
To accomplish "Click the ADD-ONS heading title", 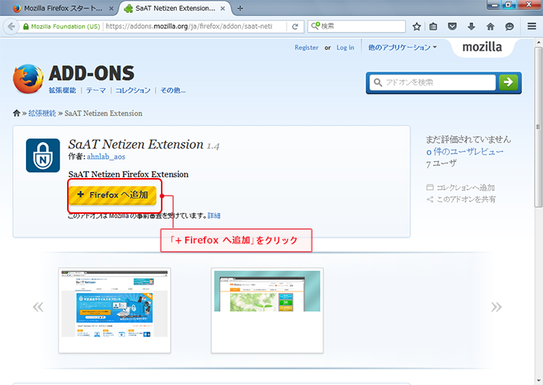I will click(92, 73).
